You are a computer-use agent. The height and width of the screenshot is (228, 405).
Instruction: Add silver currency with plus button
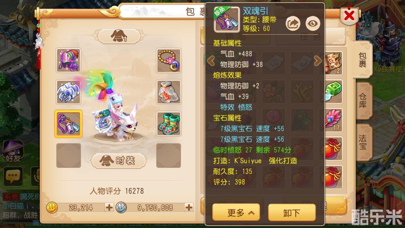(x=189, y=208)
